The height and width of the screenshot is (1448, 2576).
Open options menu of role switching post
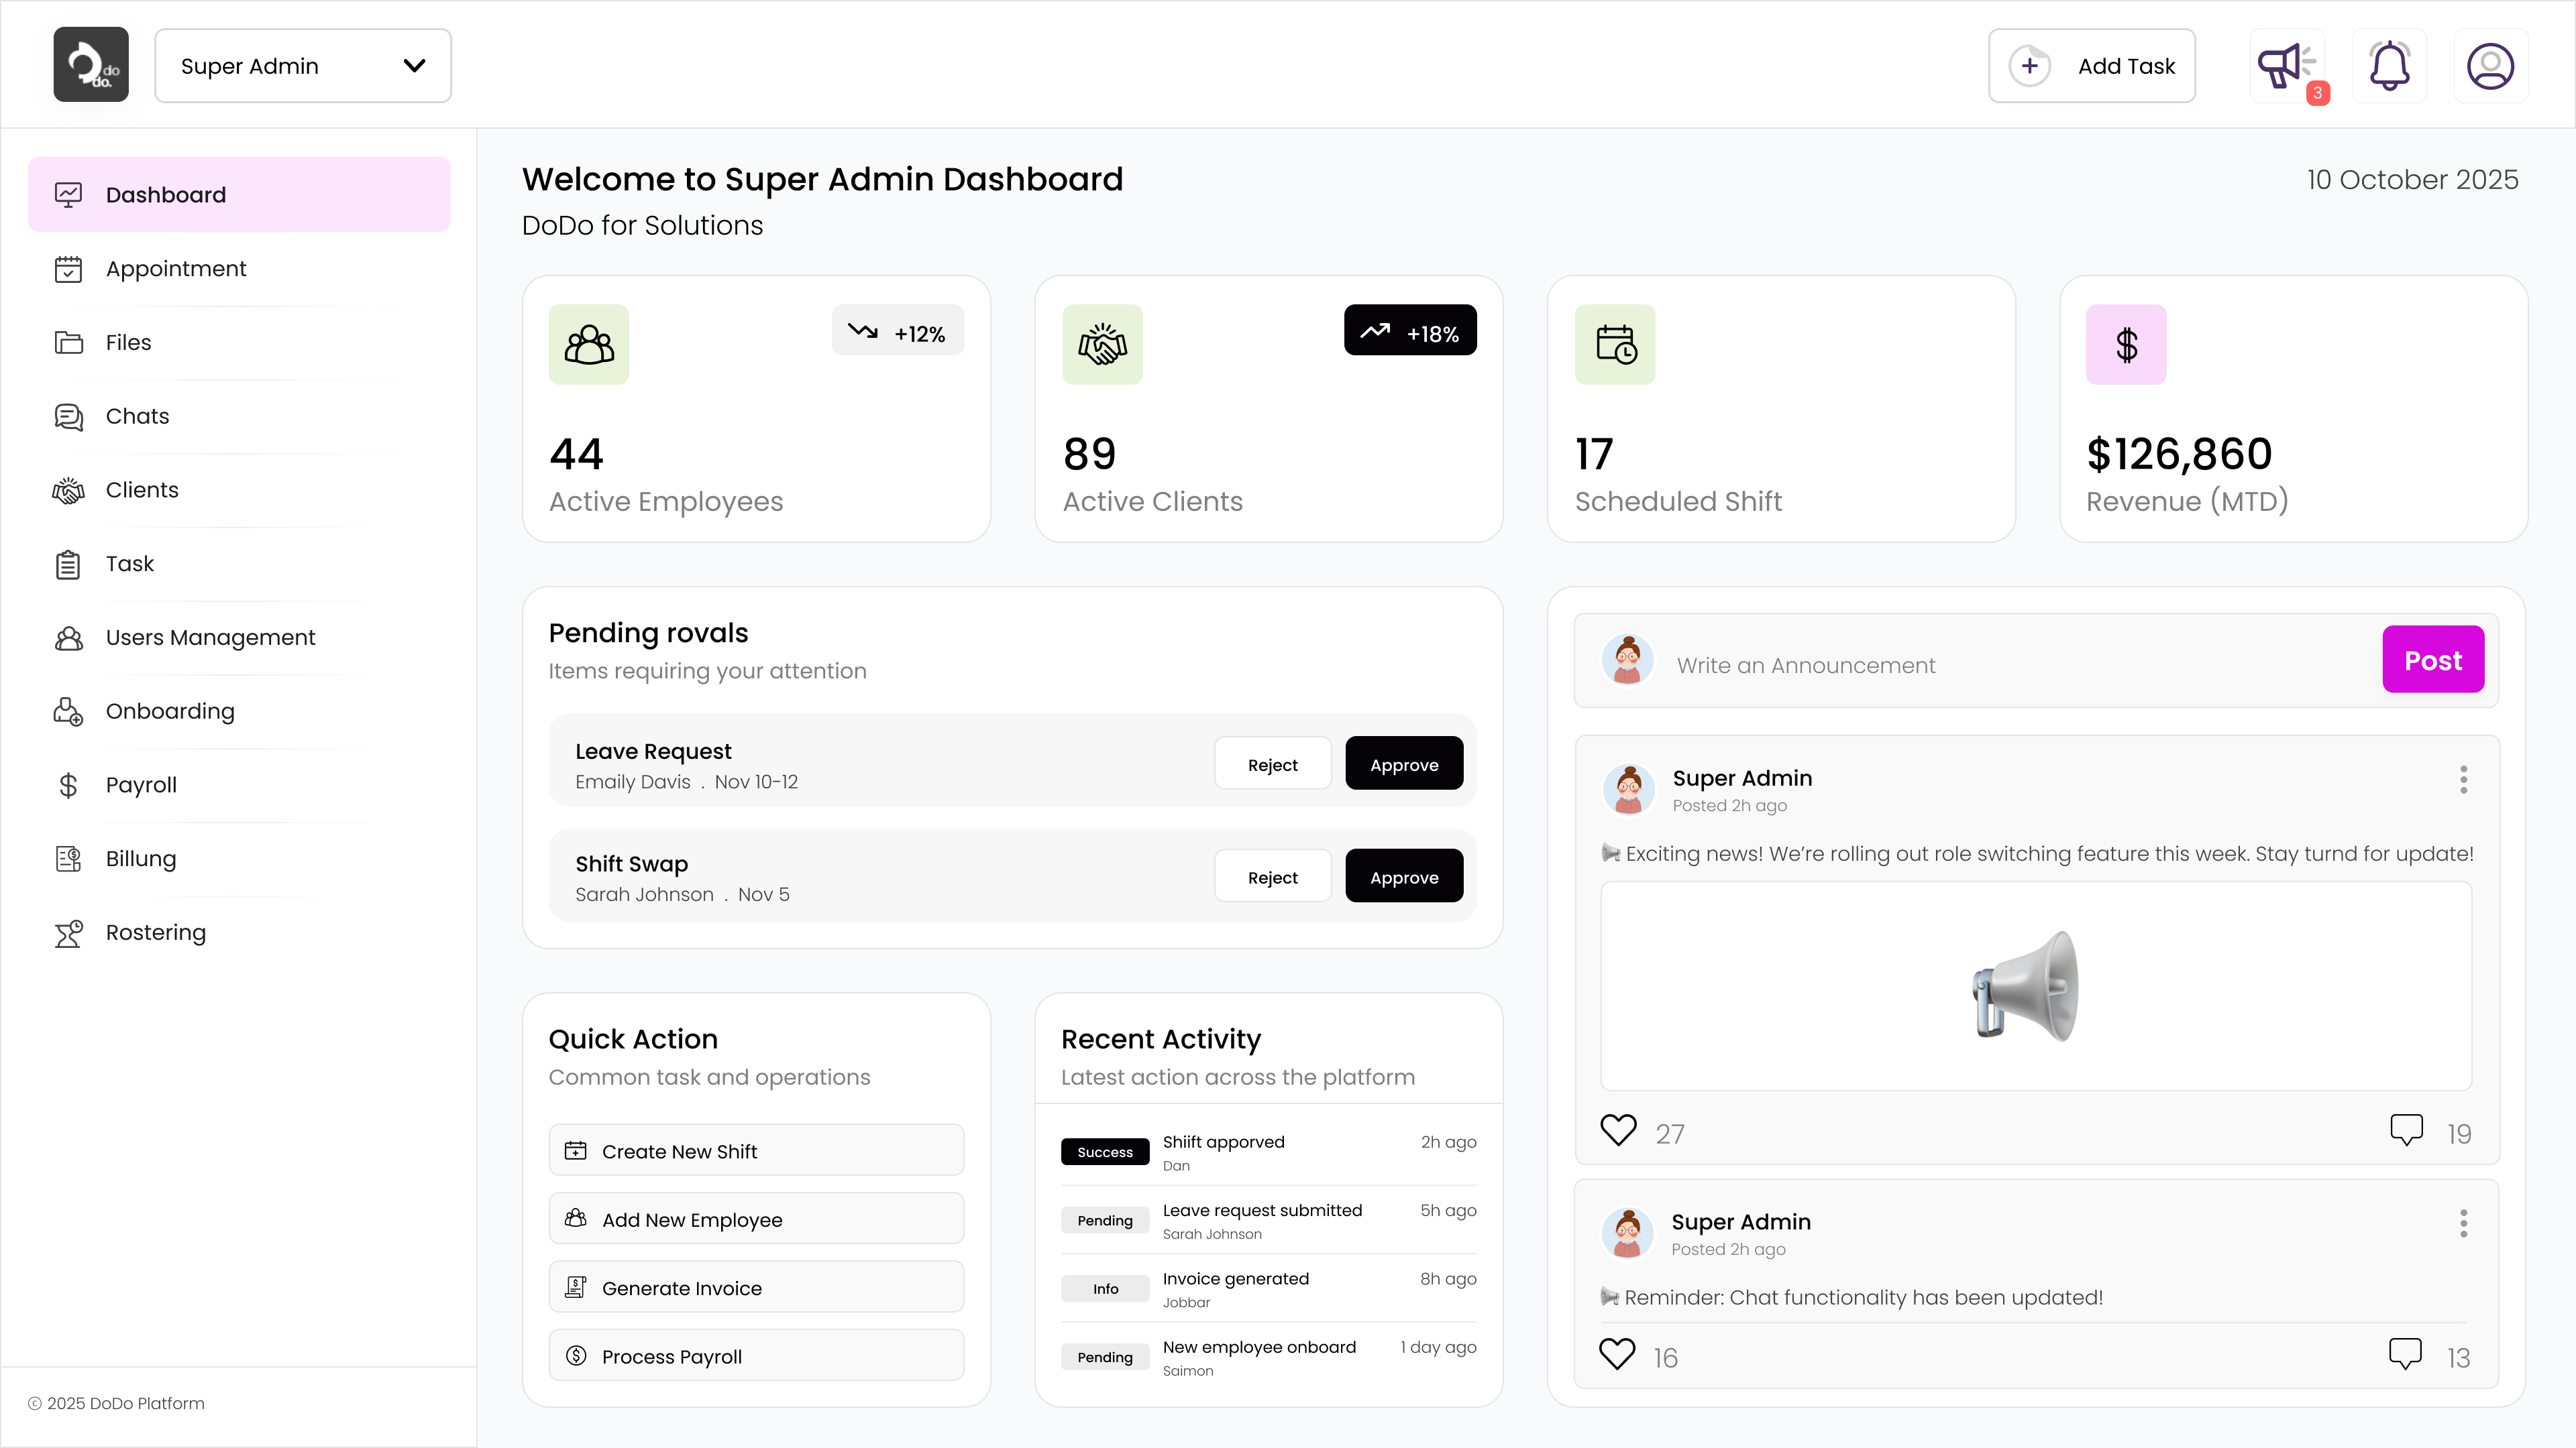point(2463,780)
